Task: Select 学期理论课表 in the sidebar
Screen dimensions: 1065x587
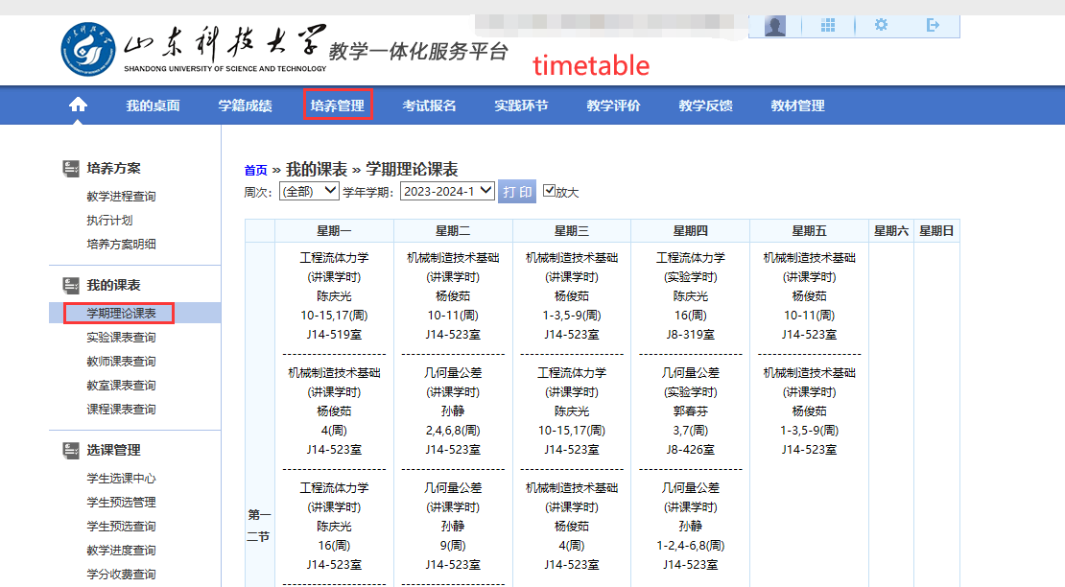Action: tap(121, 314)
